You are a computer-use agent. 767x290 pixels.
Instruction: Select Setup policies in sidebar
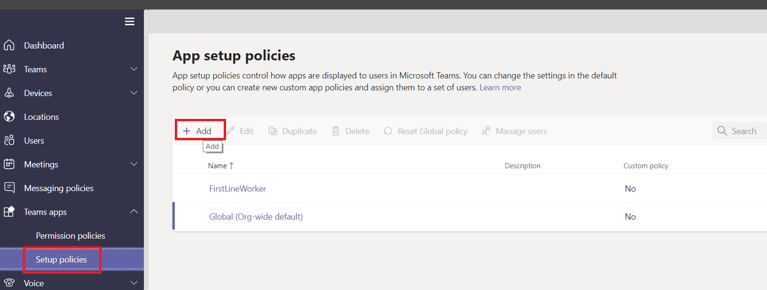[61, 260]
